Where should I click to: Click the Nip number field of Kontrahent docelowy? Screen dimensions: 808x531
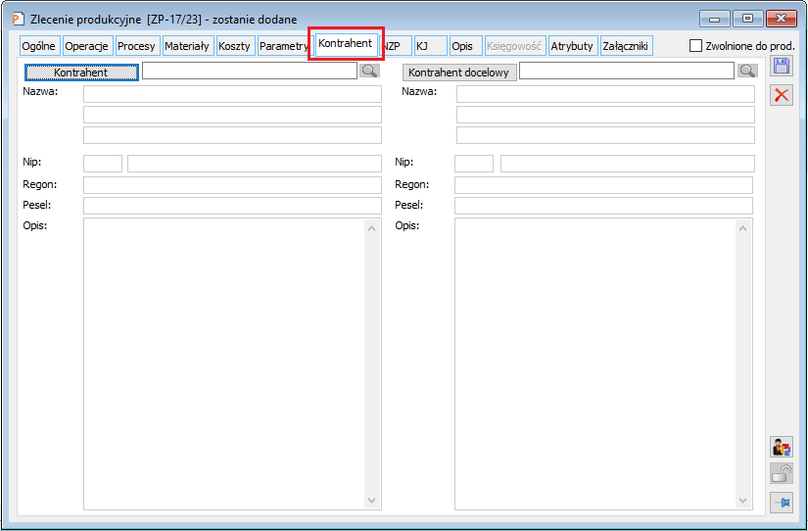[628, 164]
